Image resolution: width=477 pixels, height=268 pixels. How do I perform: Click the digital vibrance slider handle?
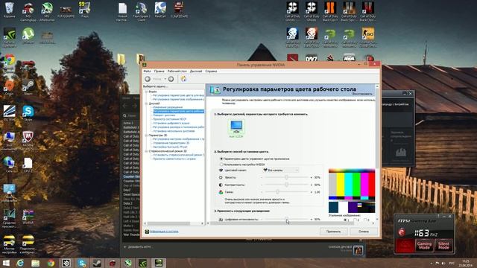click(286, 219)
